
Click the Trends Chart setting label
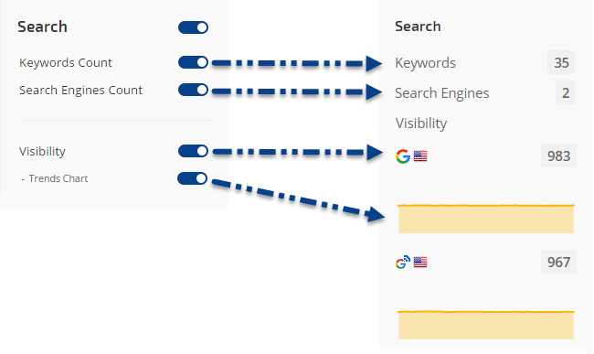58,178
